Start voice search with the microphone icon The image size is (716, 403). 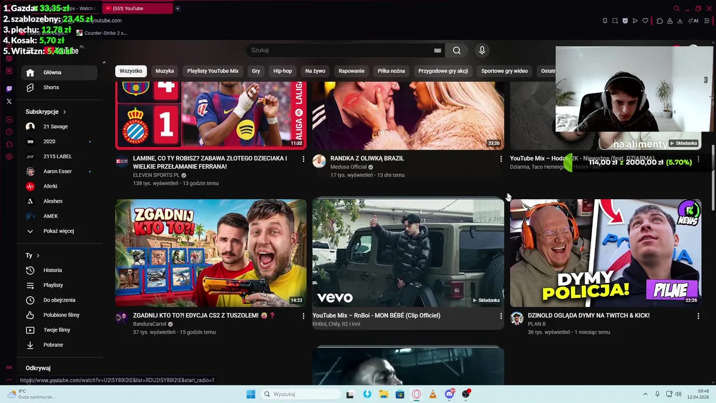[x=482, y=50]
